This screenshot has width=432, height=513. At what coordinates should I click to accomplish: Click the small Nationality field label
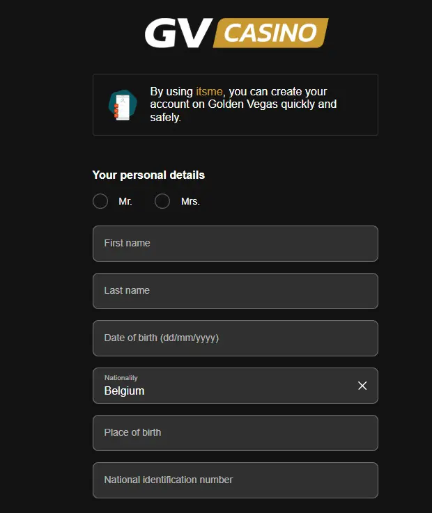[x=121, y=378]
